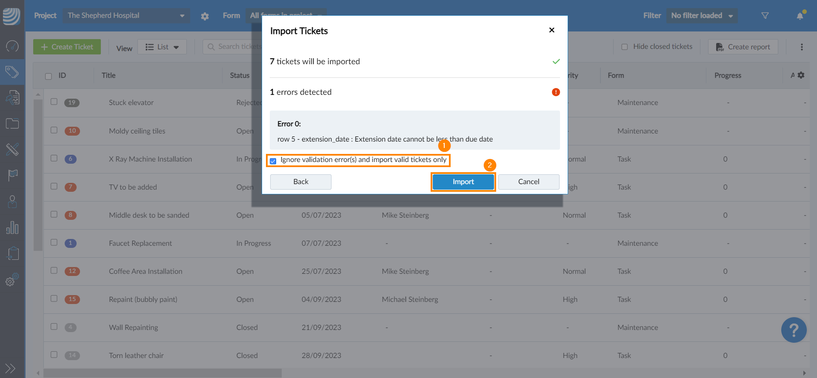Click the Back button in dialog

click(x=300, y=182)
